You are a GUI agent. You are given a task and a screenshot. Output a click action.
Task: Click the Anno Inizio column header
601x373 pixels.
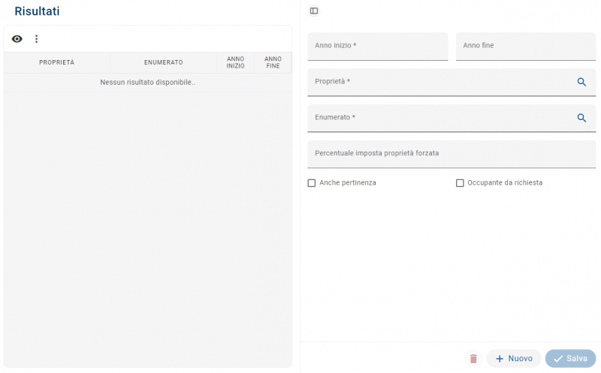235,62
